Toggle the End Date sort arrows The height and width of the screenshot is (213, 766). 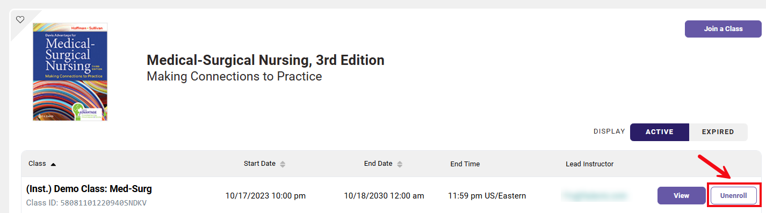coord(400,164)
